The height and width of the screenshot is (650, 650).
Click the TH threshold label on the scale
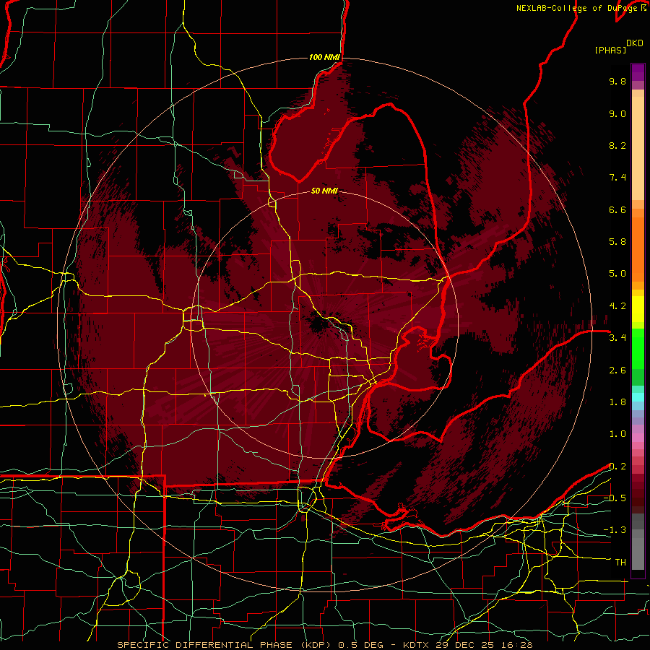point(620,563)
